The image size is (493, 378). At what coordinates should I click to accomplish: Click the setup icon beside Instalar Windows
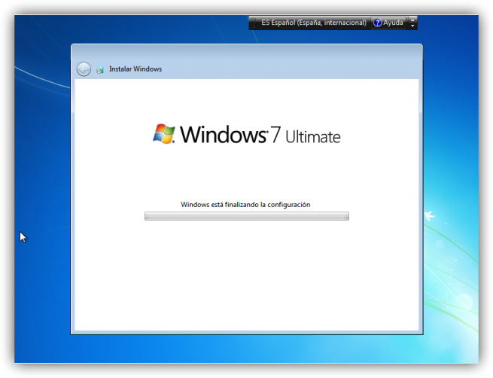point(100,69)
